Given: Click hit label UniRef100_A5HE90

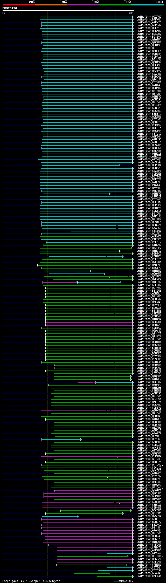Looking at the screenshot, I should (x=149, y=99).
